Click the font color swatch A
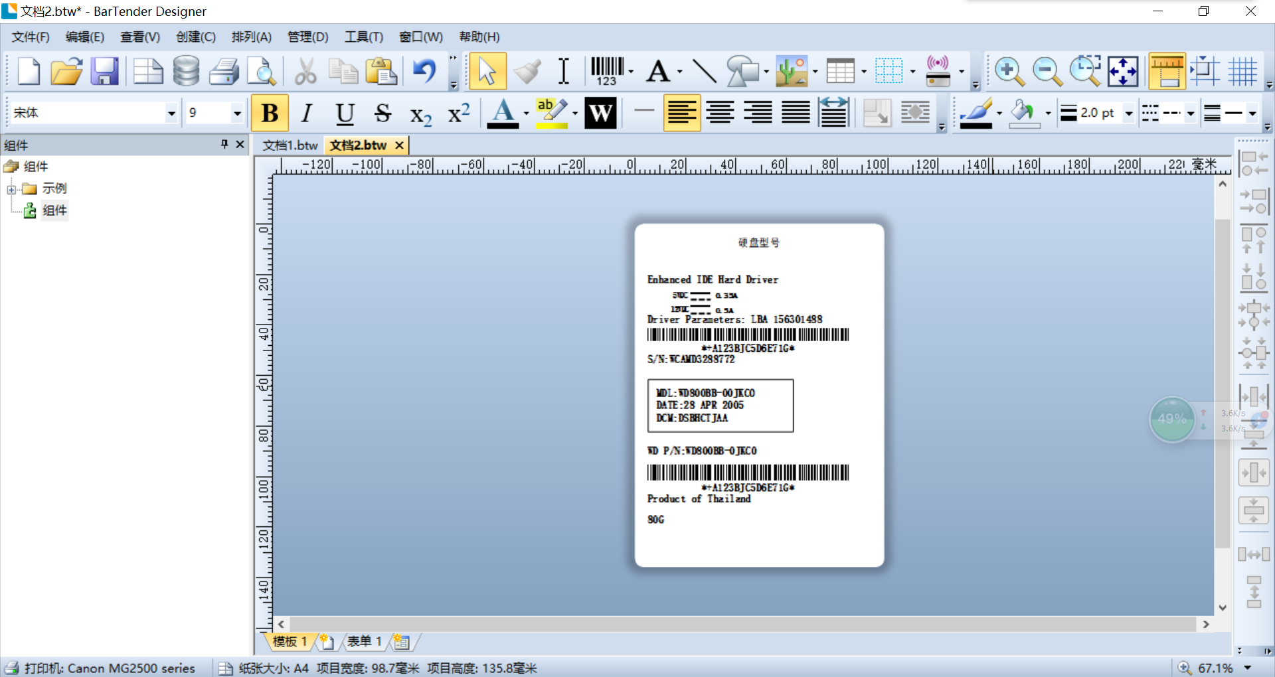This screenshot has width=1275, height=677. 503,113
